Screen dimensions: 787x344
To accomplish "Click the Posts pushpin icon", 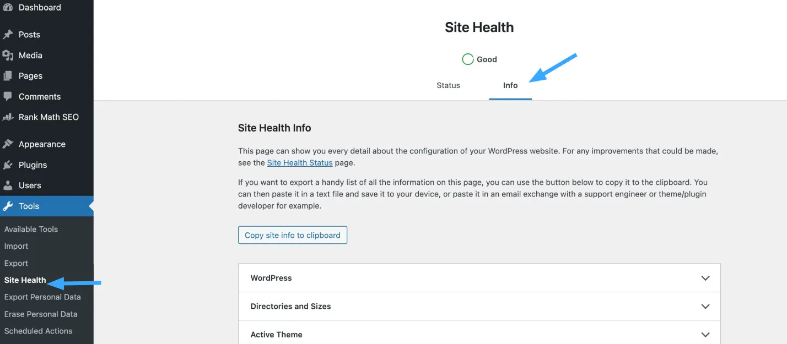I will (8, 35).
